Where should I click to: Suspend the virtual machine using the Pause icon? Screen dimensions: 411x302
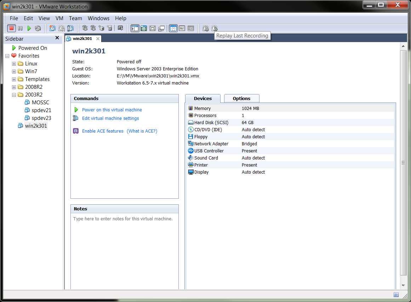20,28
